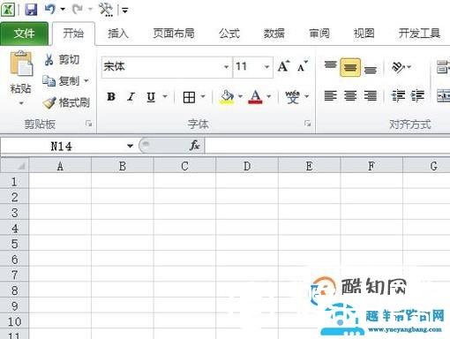Select row 5 header
Image resolution: width=450 pixels, height=339 pixels.
click(14, 244)
